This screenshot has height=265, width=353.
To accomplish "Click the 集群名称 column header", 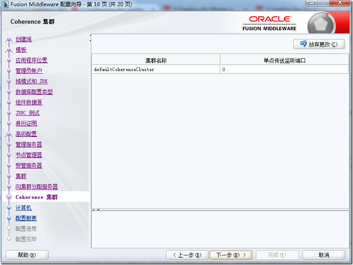I will [x=156, y=60].
